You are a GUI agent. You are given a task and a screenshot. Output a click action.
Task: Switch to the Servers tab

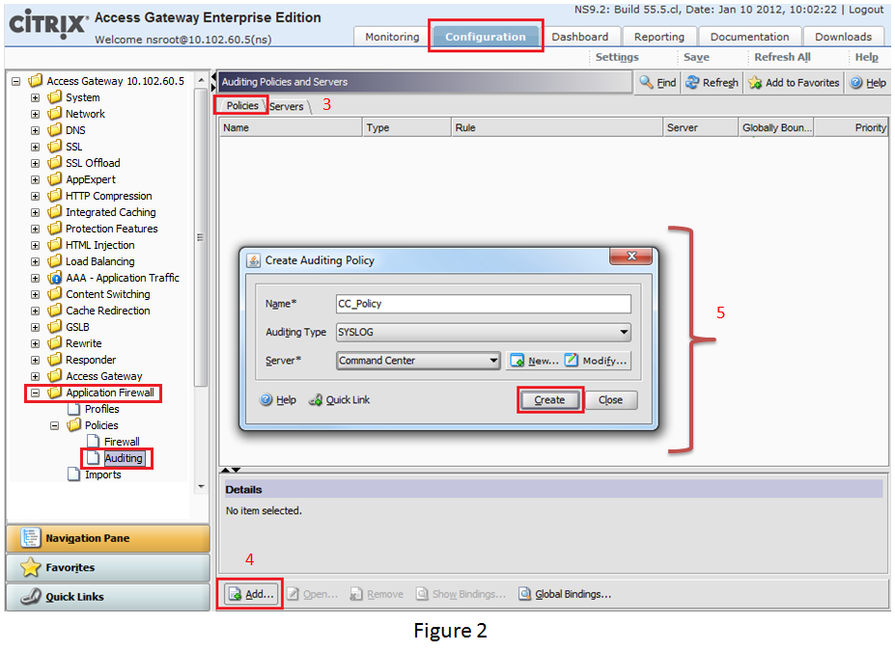click(286, 106)
